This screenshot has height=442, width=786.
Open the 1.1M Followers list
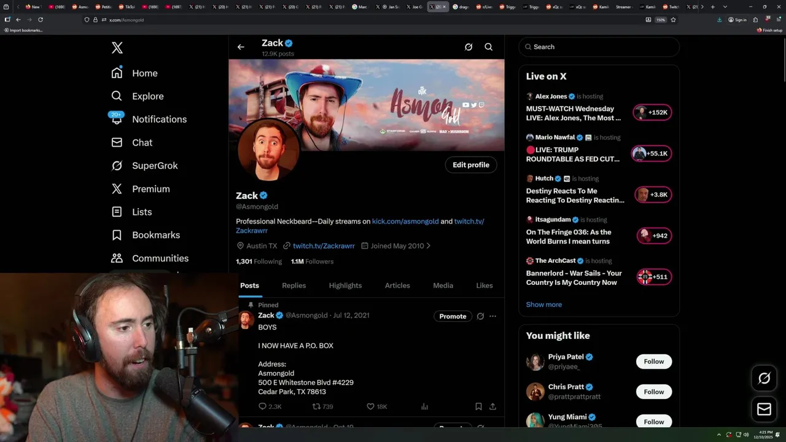click(x=312, y=262)
